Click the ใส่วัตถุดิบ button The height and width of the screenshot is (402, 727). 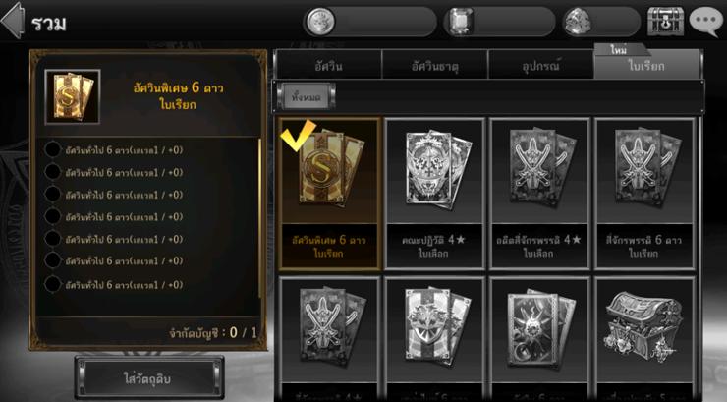148,378
